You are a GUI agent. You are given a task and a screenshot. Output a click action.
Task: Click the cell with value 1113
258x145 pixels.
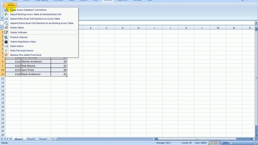13,70
